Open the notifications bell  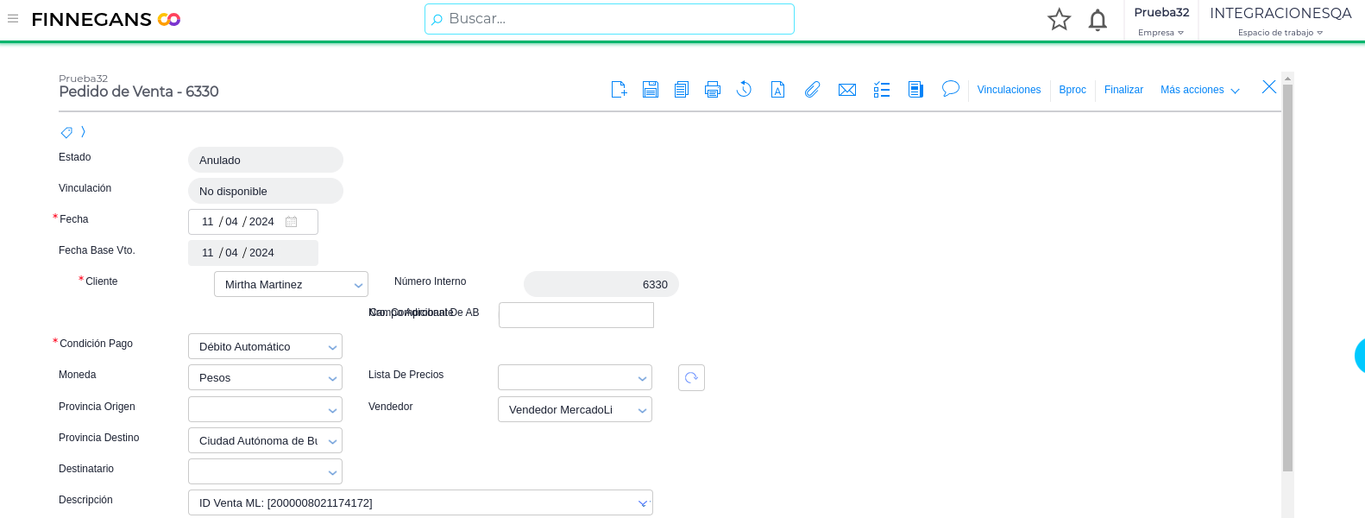click(1098, 19)
